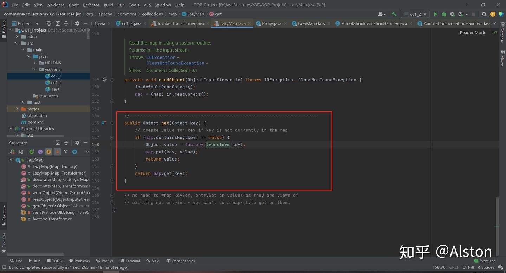Toggle Show Fields in Structure

click(x=48, y=152)
